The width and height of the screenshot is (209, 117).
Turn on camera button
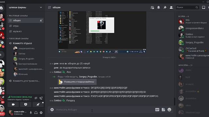point(13,104)
